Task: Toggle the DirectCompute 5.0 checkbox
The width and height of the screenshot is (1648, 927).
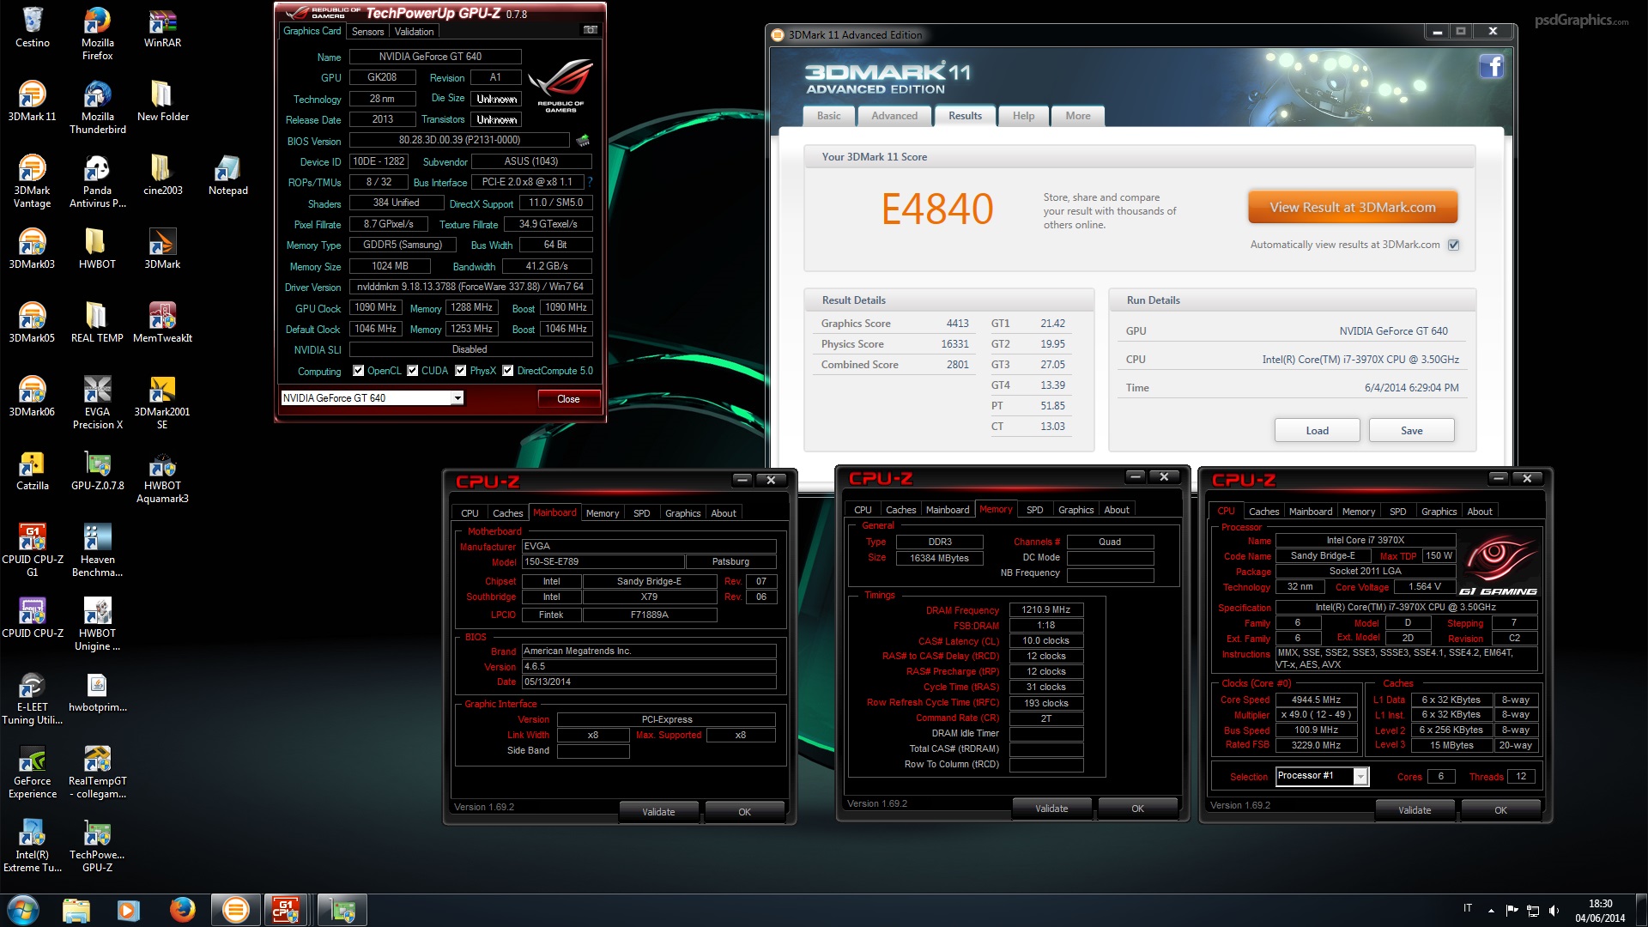Action: click(x=507, y=371)
